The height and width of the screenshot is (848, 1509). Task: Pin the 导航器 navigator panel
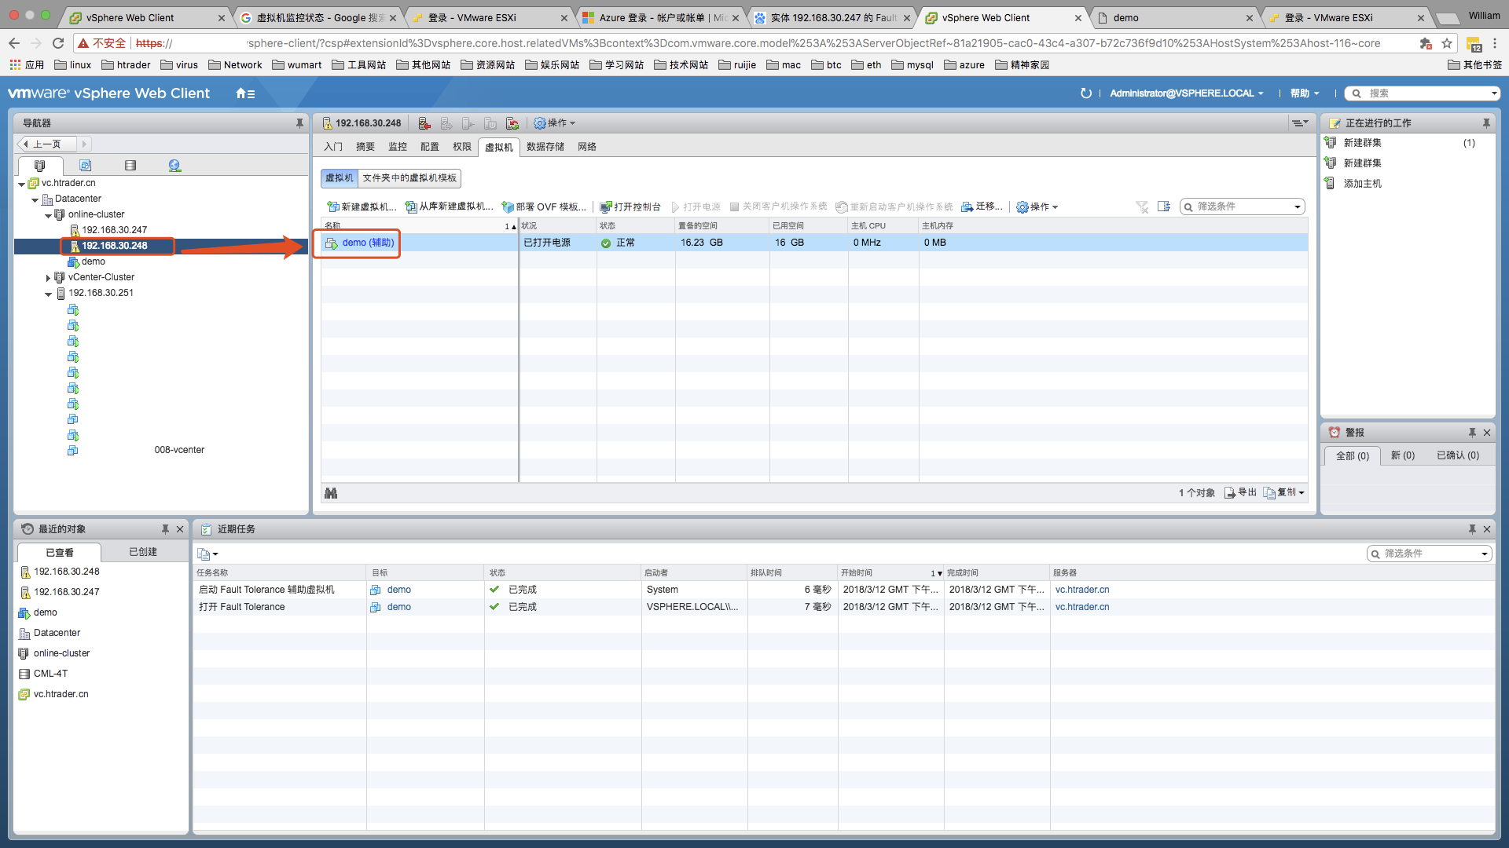coord(299,123)
